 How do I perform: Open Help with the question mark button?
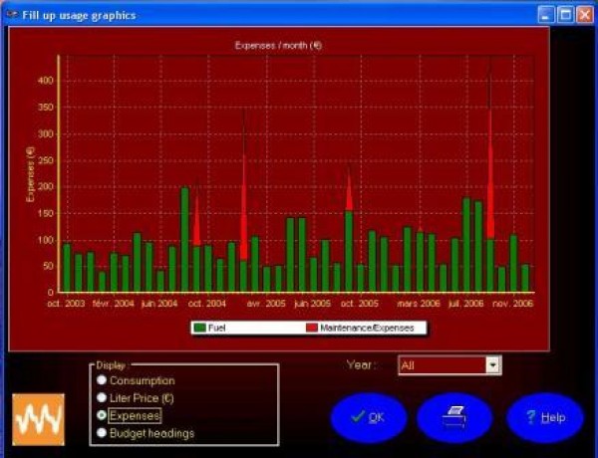pos(544,418)
